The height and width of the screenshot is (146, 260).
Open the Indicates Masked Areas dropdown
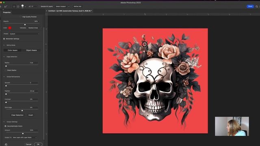[34, 28]
